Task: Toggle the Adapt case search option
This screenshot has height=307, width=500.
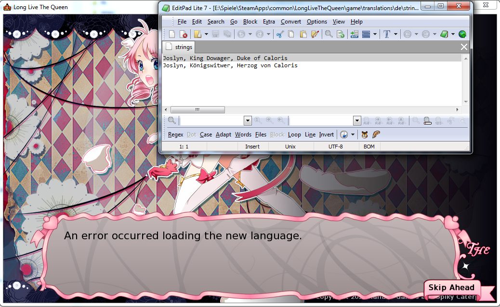Action: click(223, 135)
